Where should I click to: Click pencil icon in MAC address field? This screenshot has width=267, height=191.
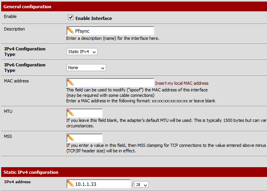pos(70,83)
